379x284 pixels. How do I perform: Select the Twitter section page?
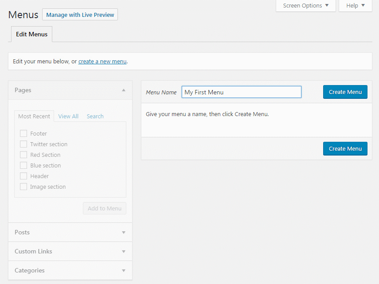[x=23, y=144]
